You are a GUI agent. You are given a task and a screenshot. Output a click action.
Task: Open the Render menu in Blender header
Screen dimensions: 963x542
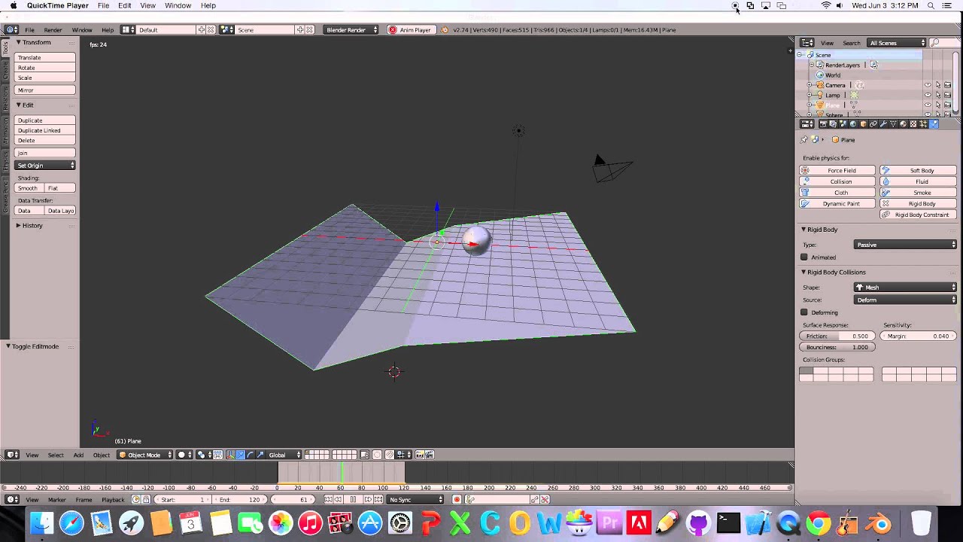pos(53,30)
